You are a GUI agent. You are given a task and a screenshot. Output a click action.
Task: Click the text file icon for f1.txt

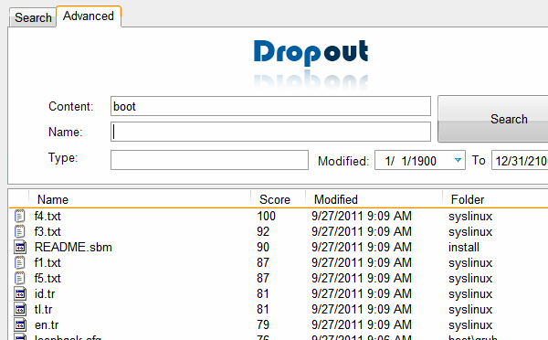(20, 262)
